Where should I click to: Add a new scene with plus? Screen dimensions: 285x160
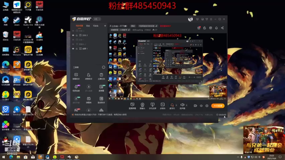pos(105,26)
